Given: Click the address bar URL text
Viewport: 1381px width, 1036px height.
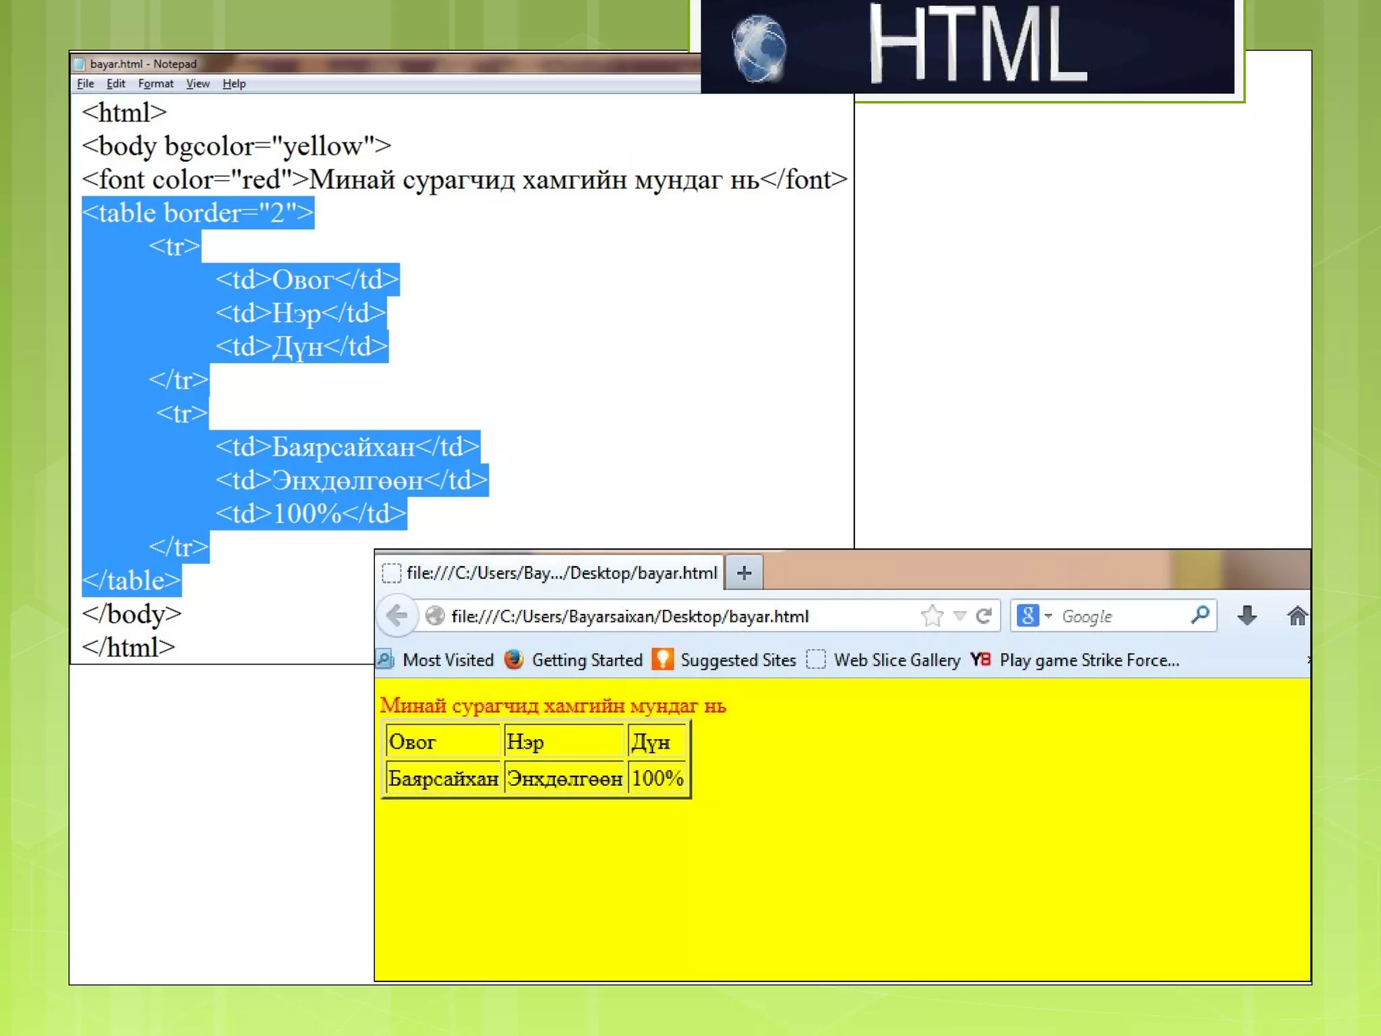Looking at the screenshot, I should click(629, 616).
